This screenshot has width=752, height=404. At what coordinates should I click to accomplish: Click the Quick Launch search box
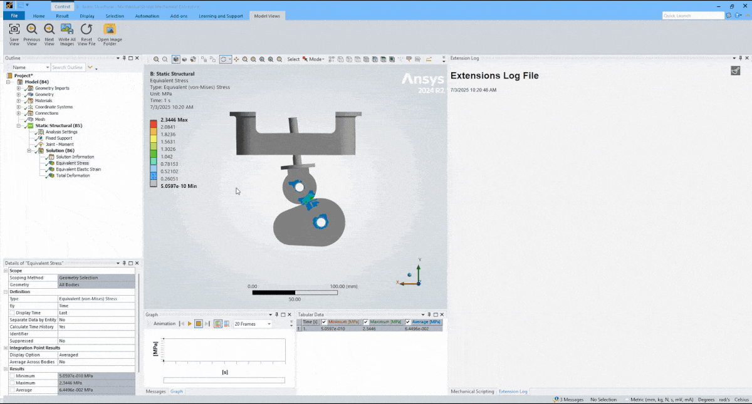692,15
